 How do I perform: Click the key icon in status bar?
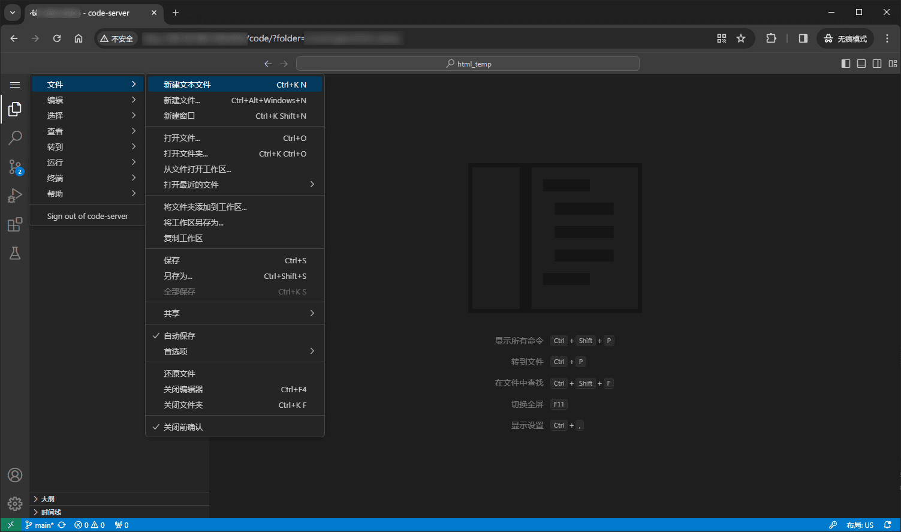(833, 525)
